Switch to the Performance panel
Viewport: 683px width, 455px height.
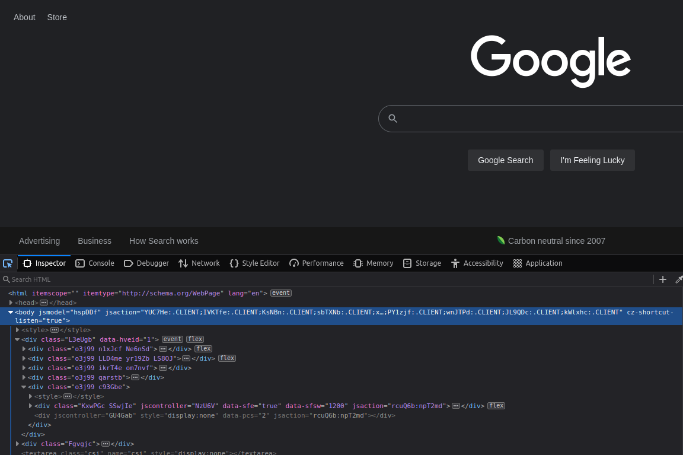[x=317, y=263]
